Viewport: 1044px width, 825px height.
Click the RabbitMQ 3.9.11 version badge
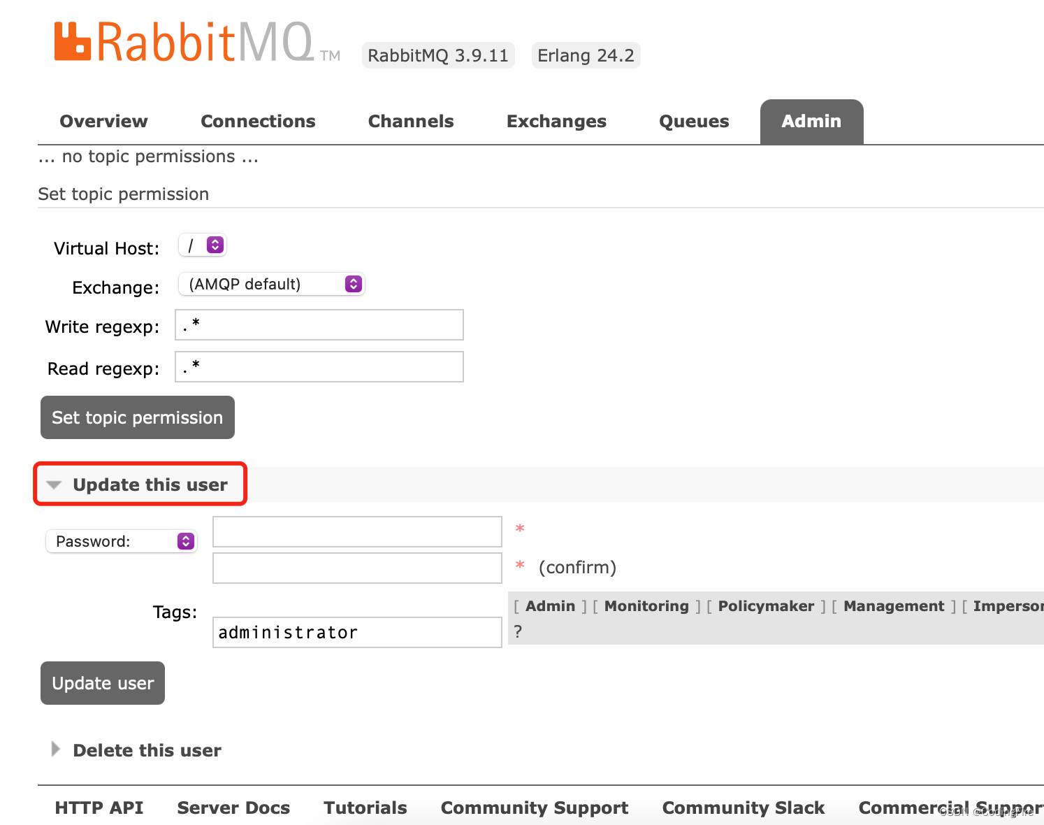pyautogui.click(x=438, y=55)
